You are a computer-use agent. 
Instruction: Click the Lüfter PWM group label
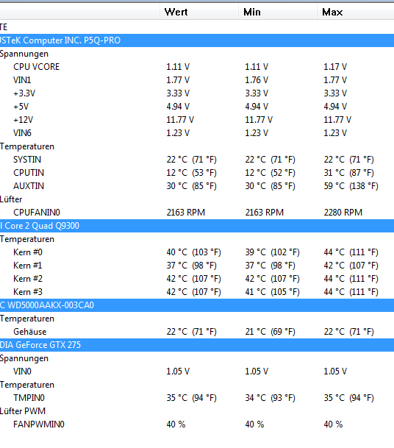point(23,411)
